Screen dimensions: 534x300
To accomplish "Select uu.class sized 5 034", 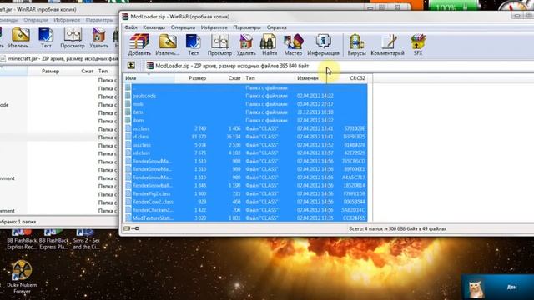I will pyautogui.click(x=246, y=145).
